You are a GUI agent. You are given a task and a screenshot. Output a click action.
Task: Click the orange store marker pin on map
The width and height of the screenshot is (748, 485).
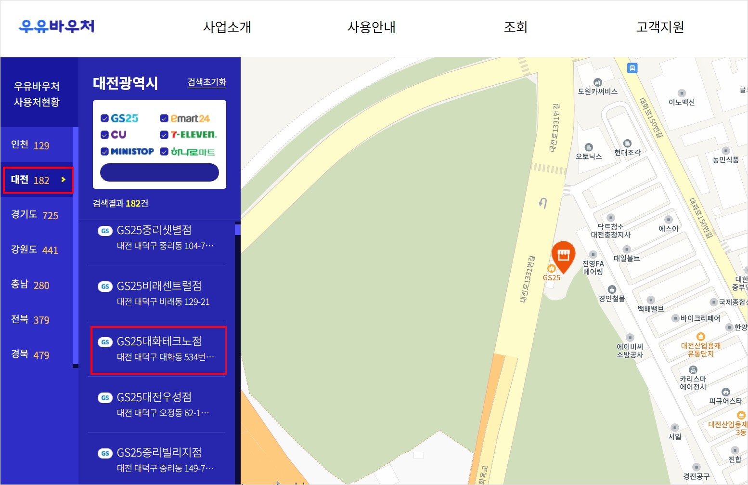[x=563, y=257]
